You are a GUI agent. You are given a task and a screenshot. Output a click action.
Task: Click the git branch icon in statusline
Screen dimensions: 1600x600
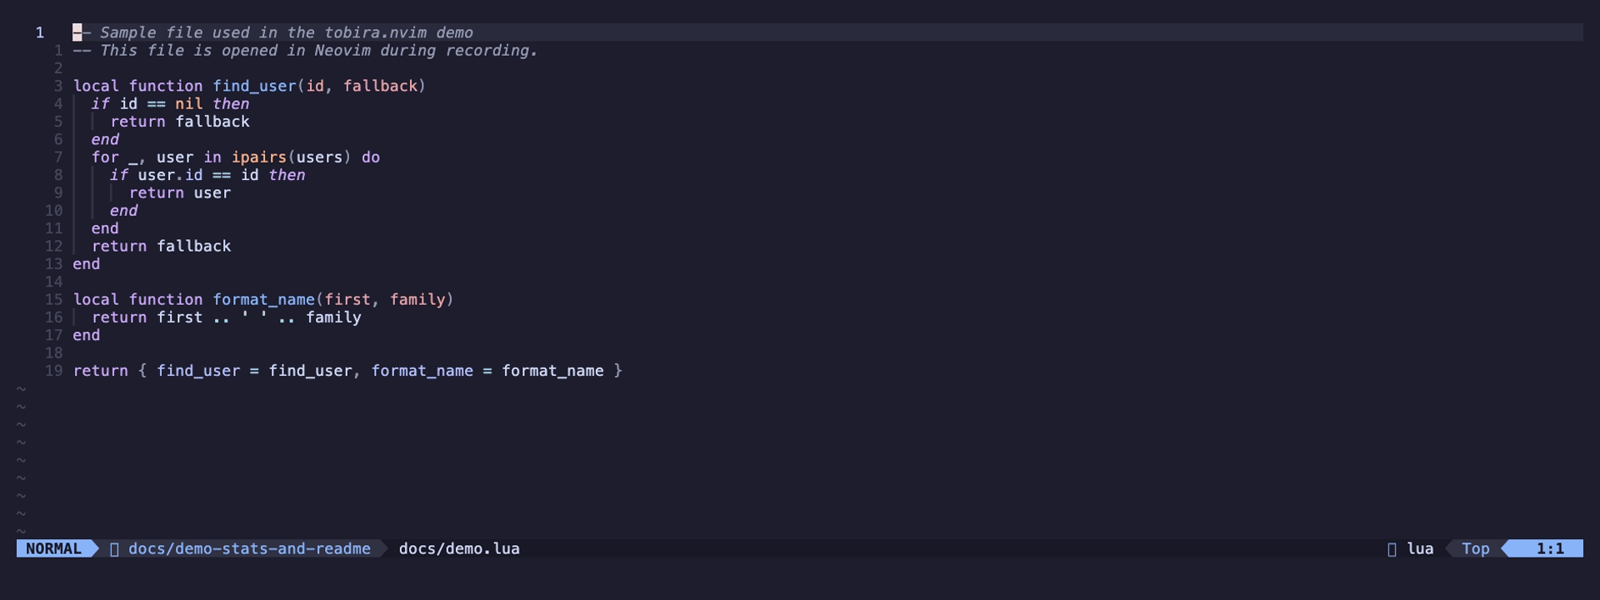pos(114,548)
